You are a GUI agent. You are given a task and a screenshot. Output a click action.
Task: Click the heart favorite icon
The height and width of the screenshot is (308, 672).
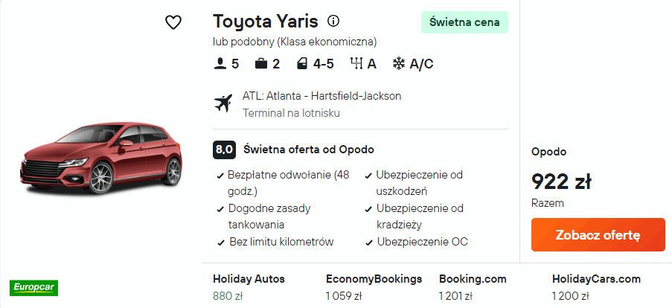pos(173,22)
